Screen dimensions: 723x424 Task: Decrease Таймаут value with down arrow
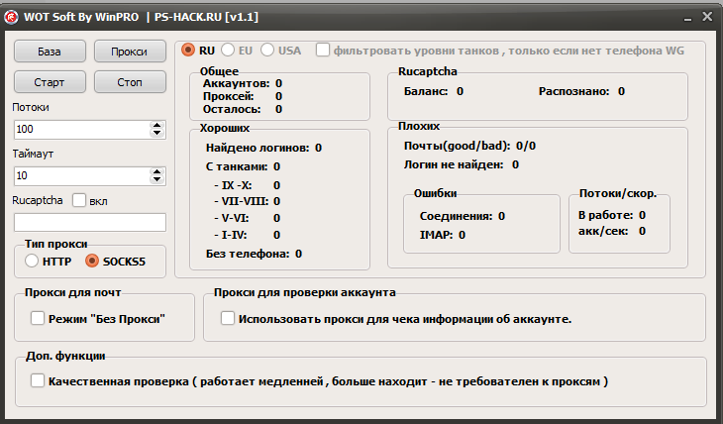pyautogui.click(x=156, y=179)
